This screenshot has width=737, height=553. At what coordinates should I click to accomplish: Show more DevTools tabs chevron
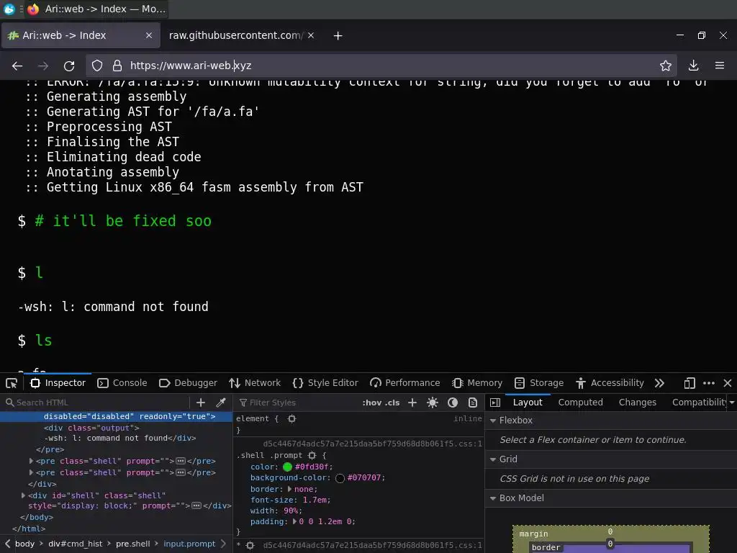tap(659, 383)
